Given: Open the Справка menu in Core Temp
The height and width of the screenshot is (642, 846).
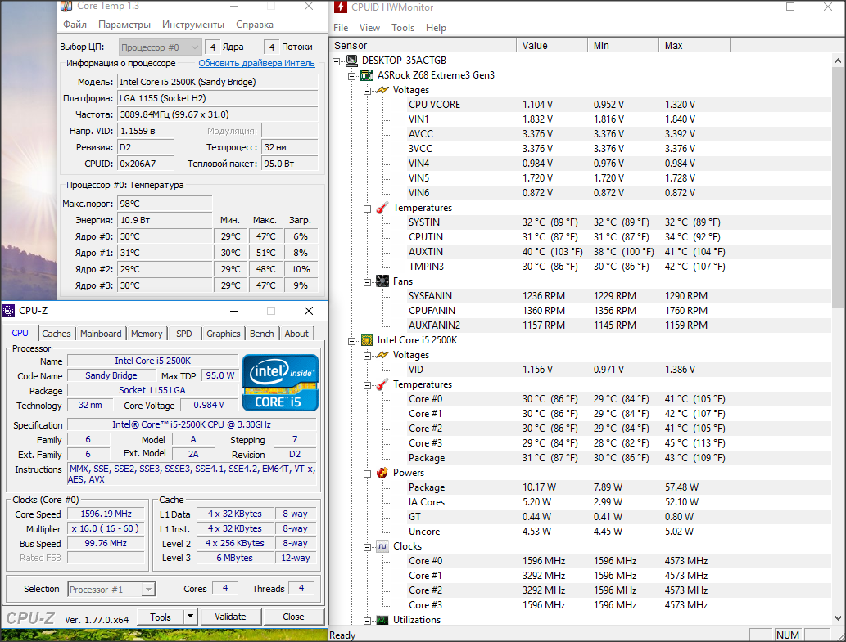Looking at the screenshot, I should [x=254, y=25].
